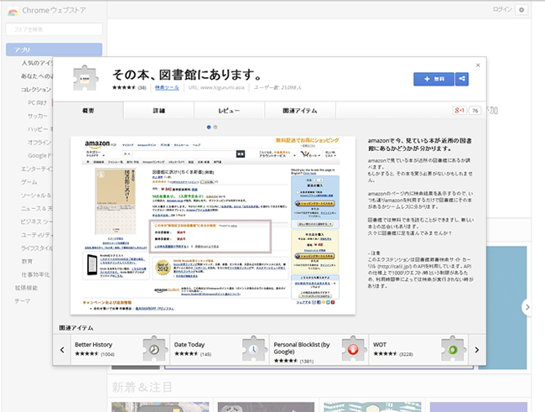Select second screenshot dot indicator
This screenshot has height=412, width=545.
[215, 128]
